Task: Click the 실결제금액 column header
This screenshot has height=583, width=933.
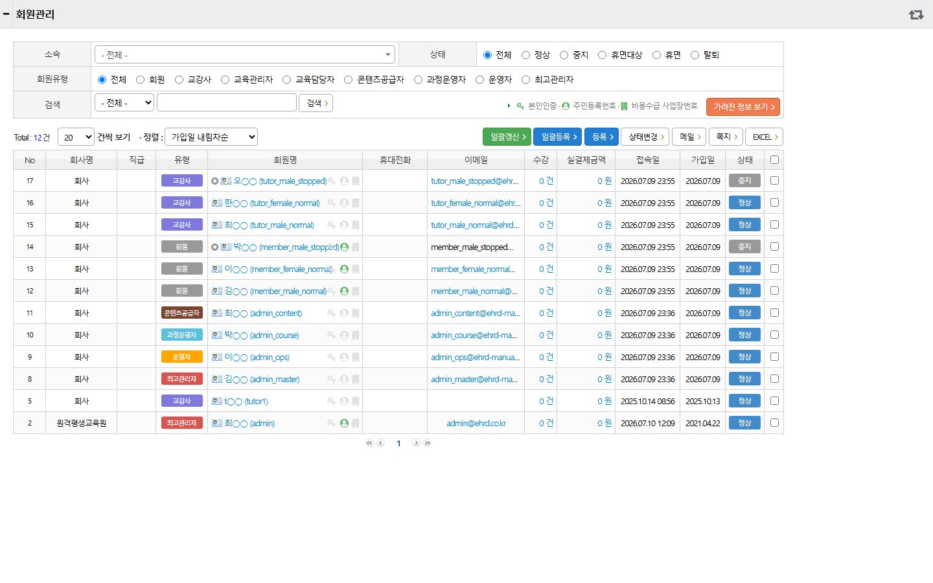Action: (x=586, y=160)
